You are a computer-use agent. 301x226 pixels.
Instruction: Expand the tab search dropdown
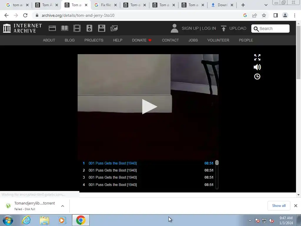click(x=266, y=5)
